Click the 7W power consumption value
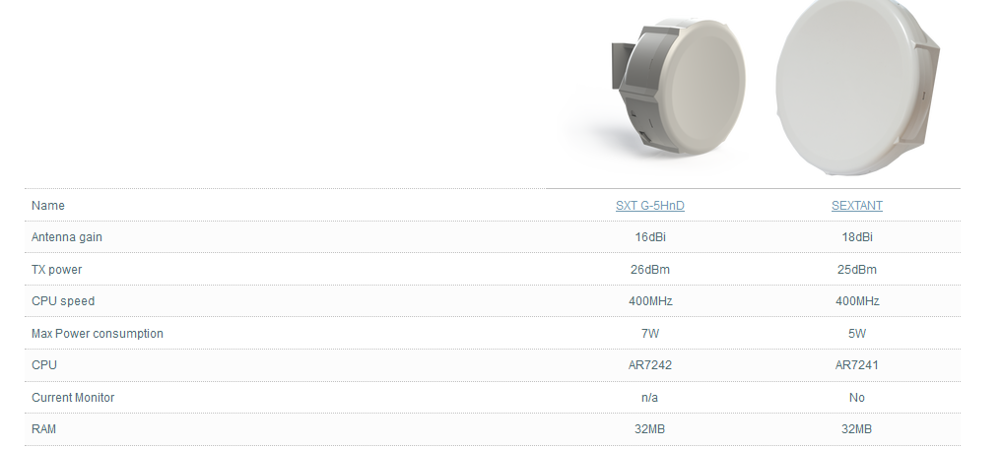Screen dimensions: 1002x449 tap(650, 334)
